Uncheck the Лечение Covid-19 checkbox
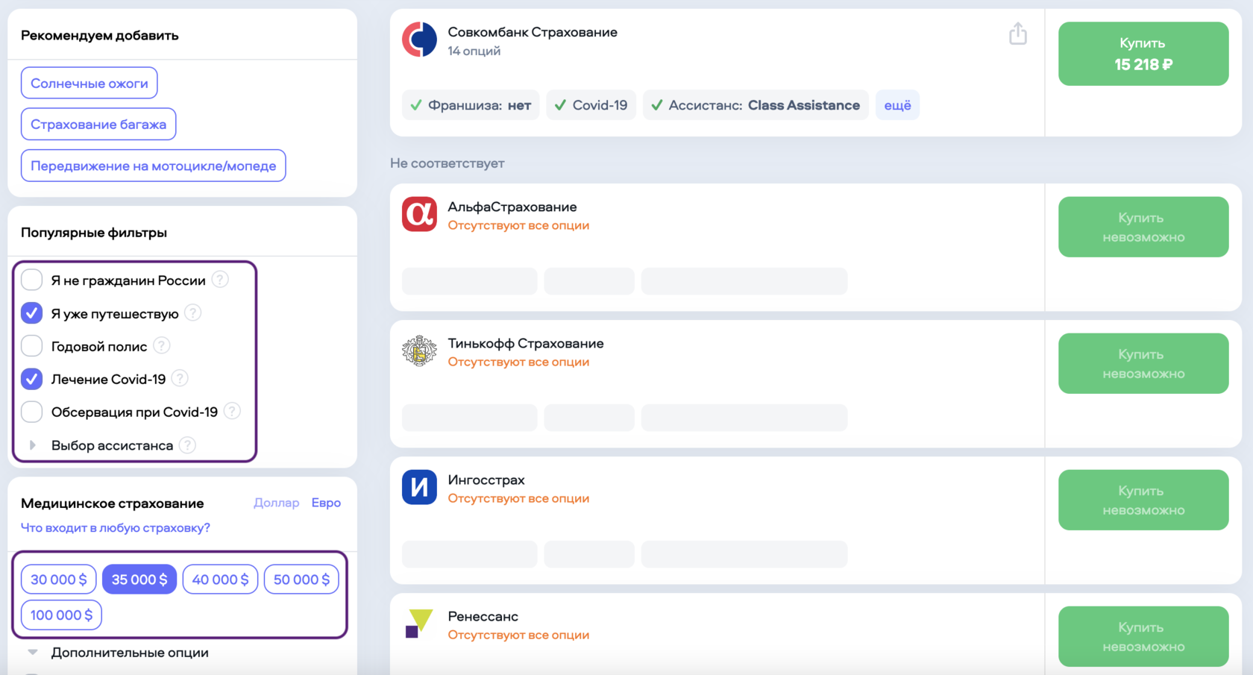 31,378
